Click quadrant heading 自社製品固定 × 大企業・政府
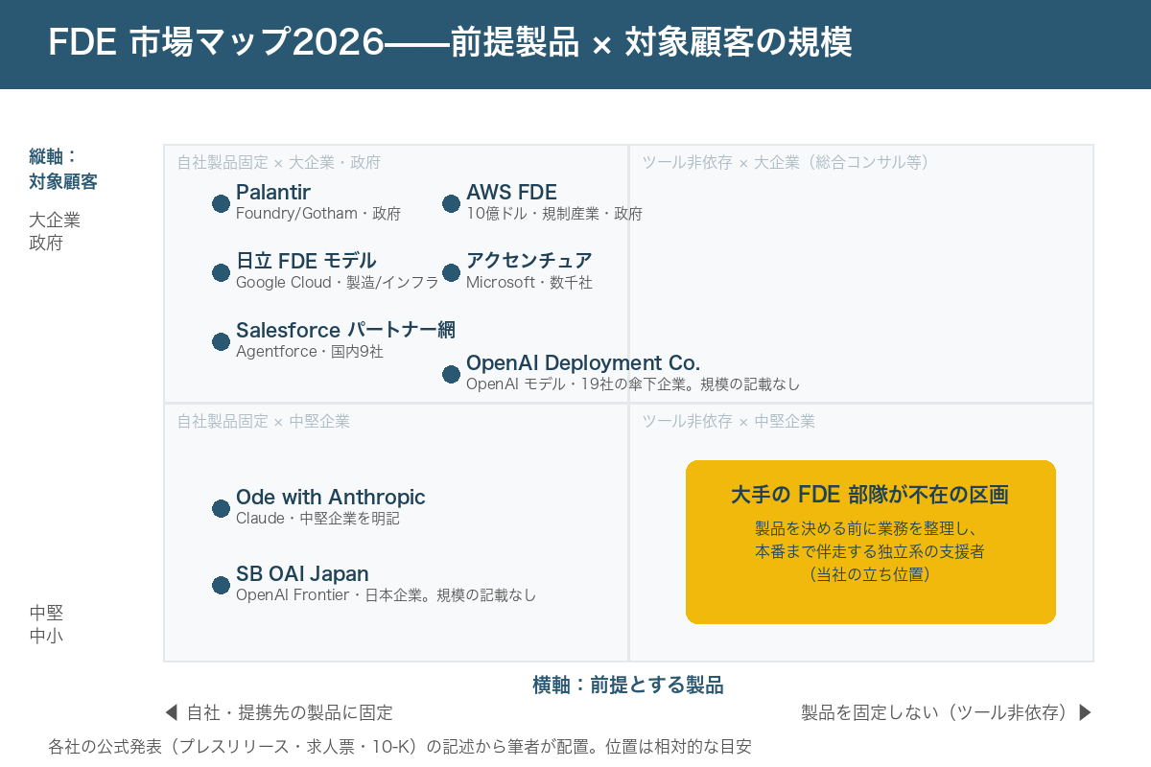 [x=278, y=162]
